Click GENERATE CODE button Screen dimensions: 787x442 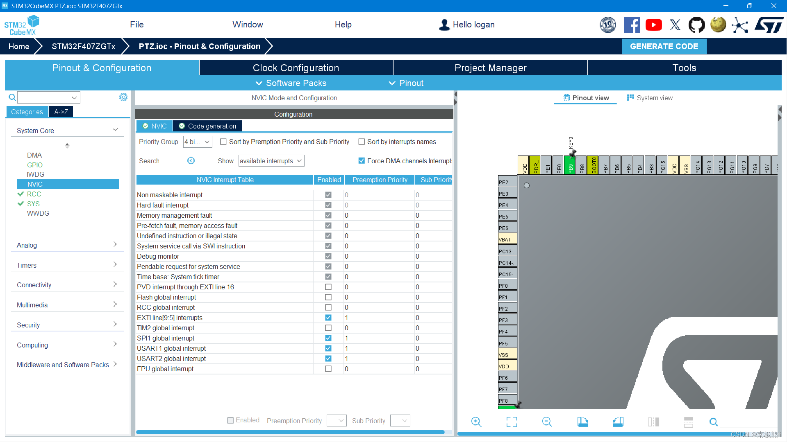pyautogui.click(x=664, y=46)
